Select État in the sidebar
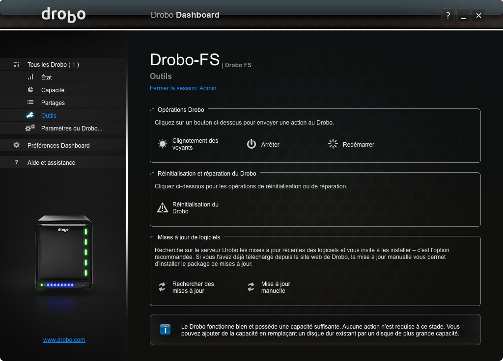503x361 pixels. coord(47,77)
